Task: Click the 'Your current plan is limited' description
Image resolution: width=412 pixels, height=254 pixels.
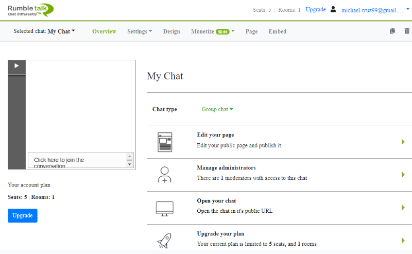Action: click(256, 244)
